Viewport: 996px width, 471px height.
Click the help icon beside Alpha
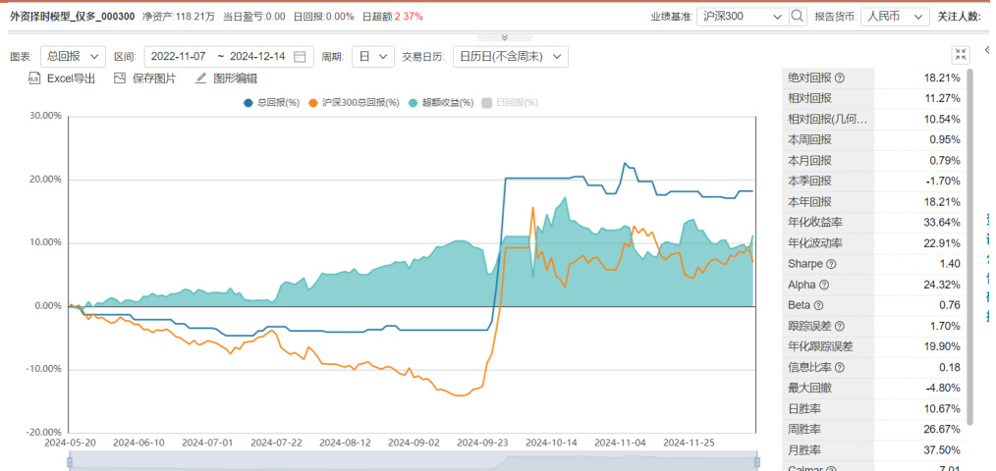pyautogui.click(x=824, y=286)
